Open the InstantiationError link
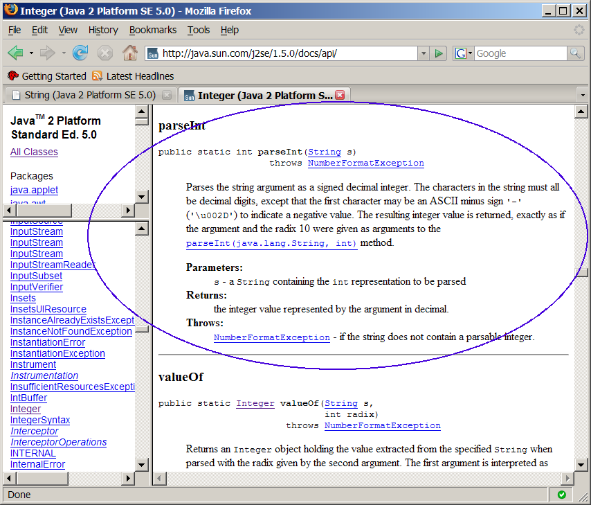The width and height of the screenshot is (591, 505). (48, 342)
